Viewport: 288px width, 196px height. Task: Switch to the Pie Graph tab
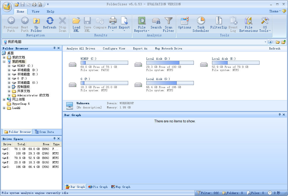point(98,187)
